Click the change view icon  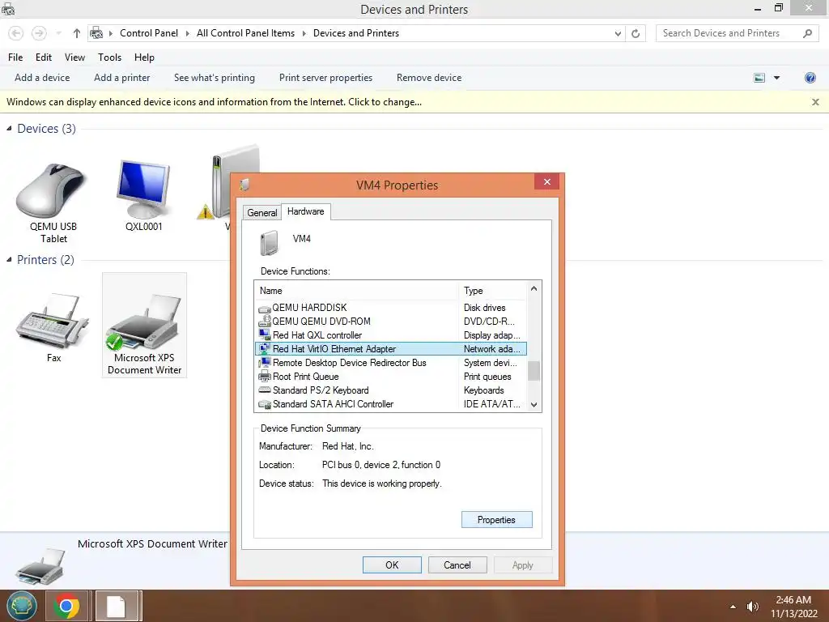click(759, 78)
